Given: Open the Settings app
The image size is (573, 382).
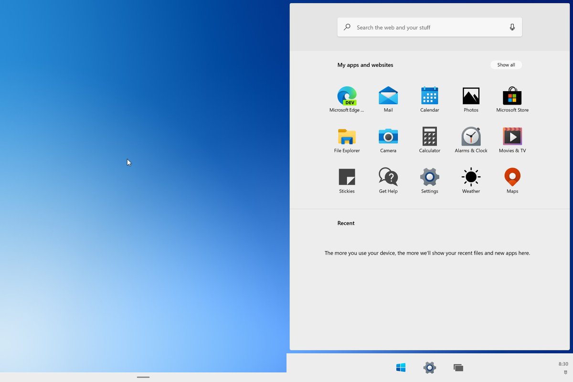Looking at the screenshot, I should point(429,177).
